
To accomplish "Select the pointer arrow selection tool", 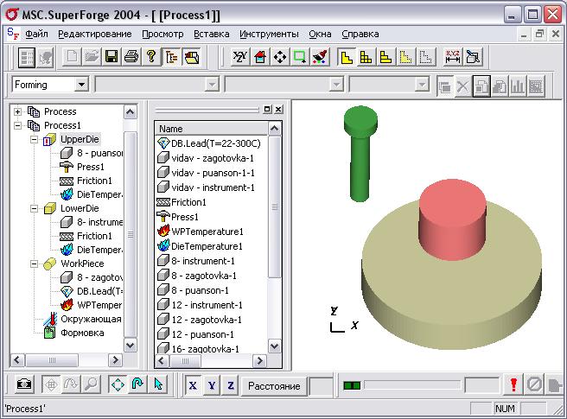I will click(x=157, y=384).
